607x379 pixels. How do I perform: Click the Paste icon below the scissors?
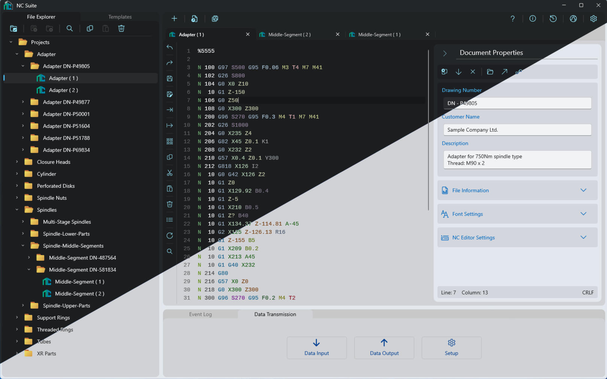coord(170,189)
